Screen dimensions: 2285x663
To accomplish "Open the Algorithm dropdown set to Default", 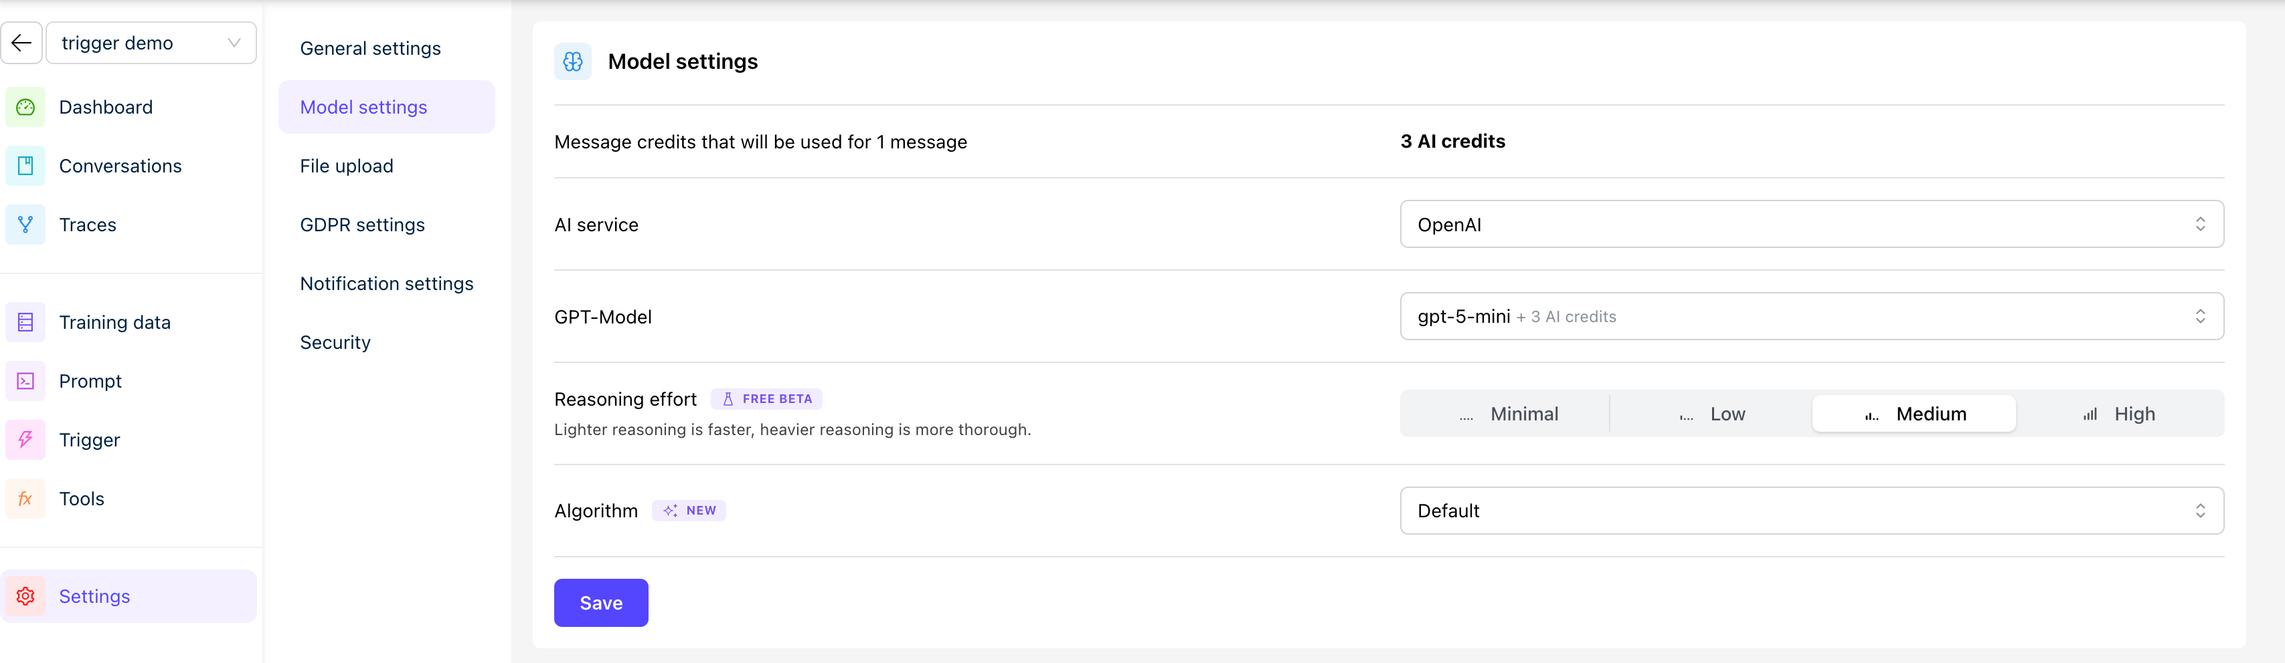I will click(1810, 511).
